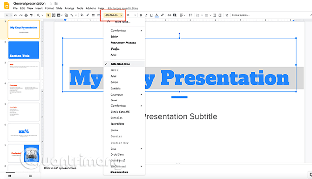Open the File menu
The width and height of the screenshot is (312, 179).
[15, 8]
